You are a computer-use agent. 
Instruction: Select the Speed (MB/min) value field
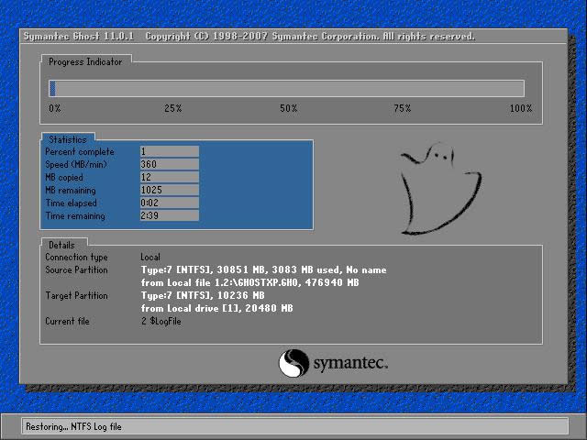[169, 165]
